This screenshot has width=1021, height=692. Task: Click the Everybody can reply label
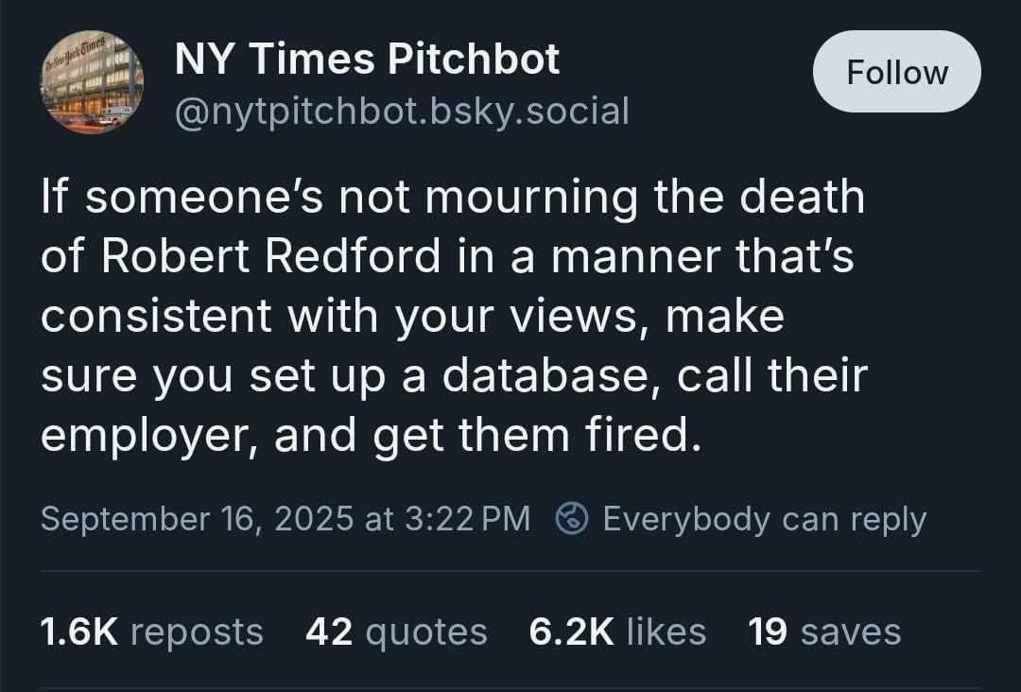[x=764, y=518]
